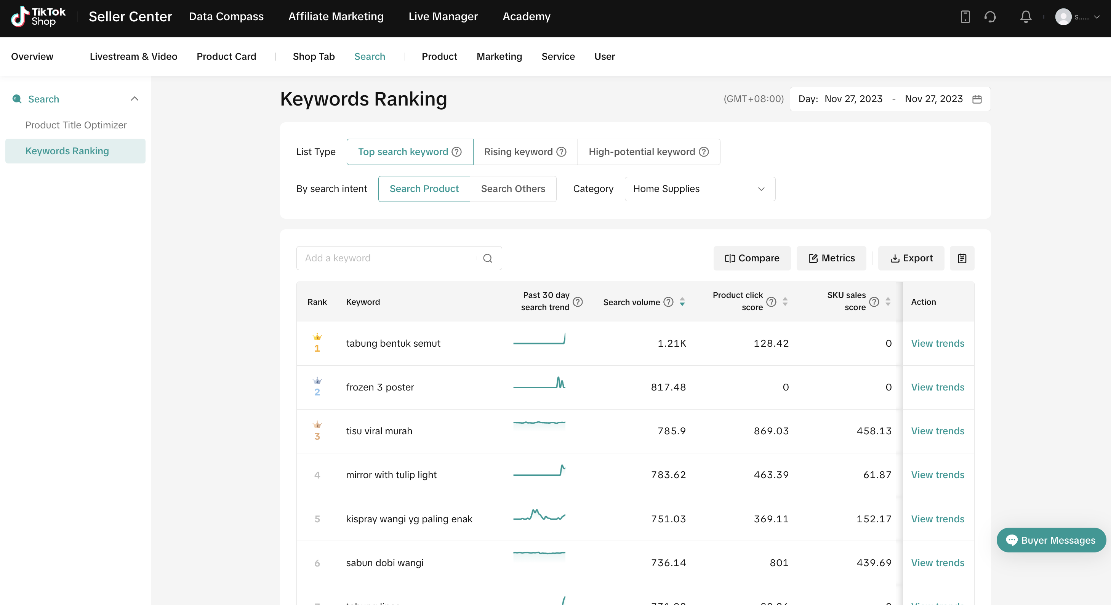Open the Shop Tab section
1111x605 pixels.
(x=314, y=56)
